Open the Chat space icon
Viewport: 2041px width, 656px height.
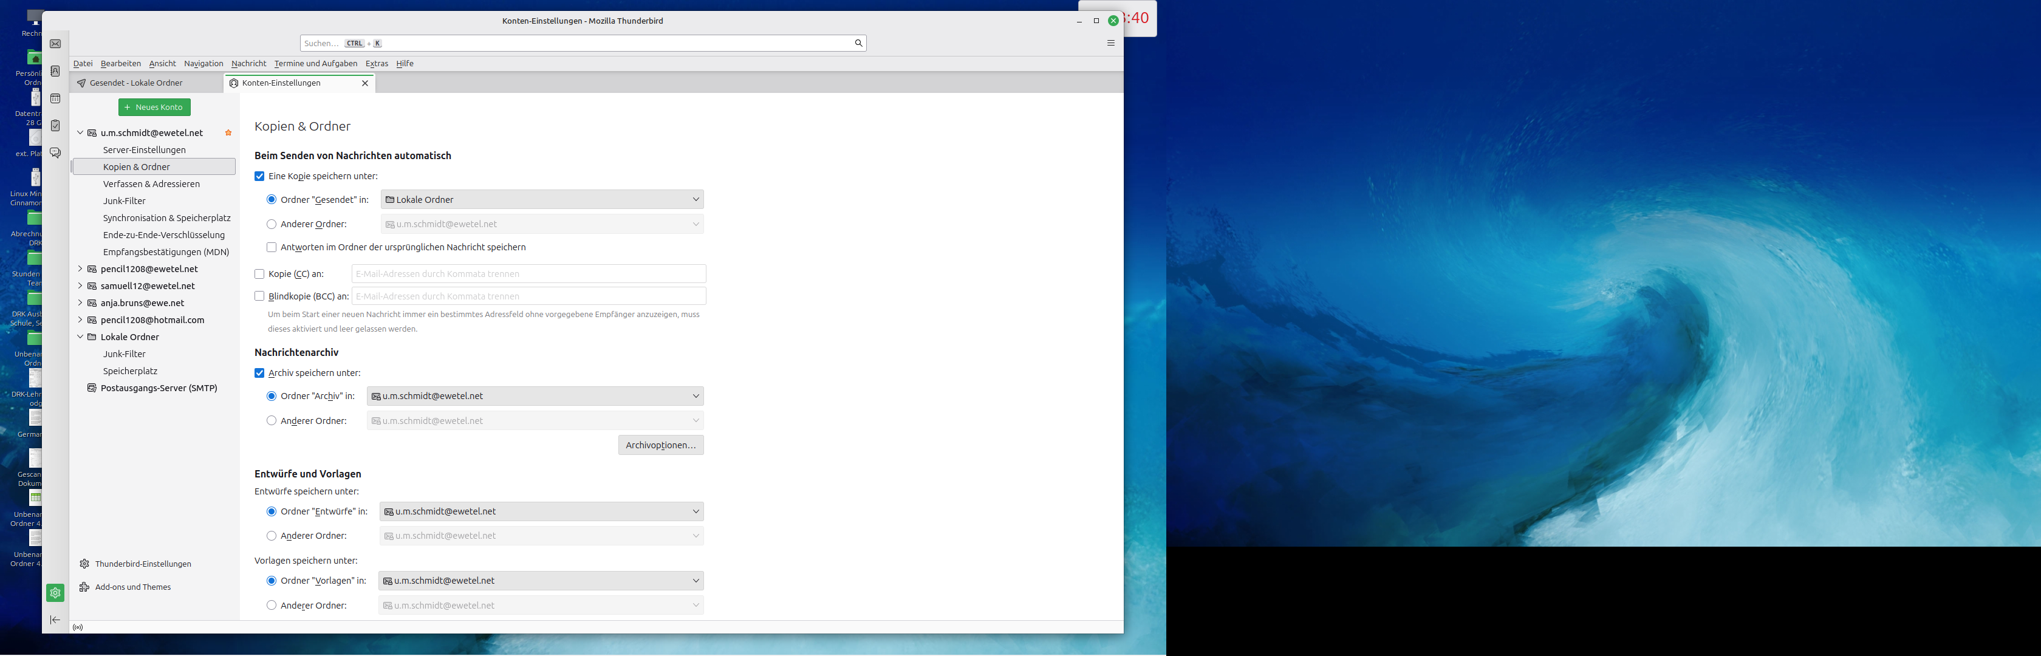55,153
